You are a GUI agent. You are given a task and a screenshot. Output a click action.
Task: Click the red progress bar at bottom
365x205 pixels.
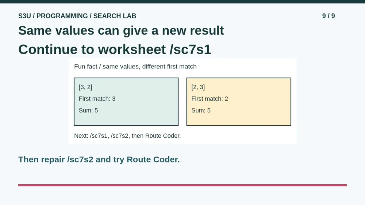(x=182, y=185)
